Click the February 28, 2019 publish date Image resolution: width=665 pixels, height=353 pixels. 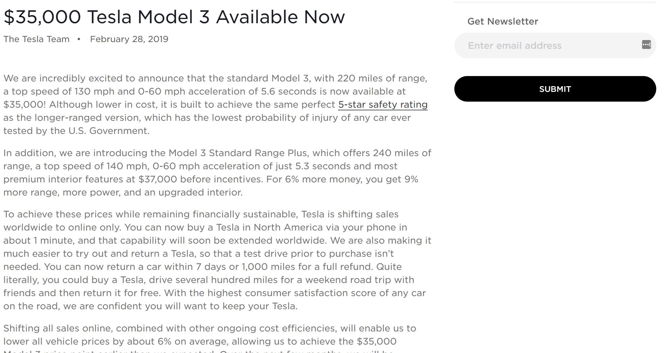pyautogui.click(x=129, y=39)
